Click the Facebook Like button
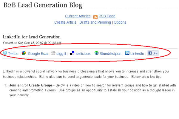This screenshot has width=179, height=119. [x=153, y=53]
